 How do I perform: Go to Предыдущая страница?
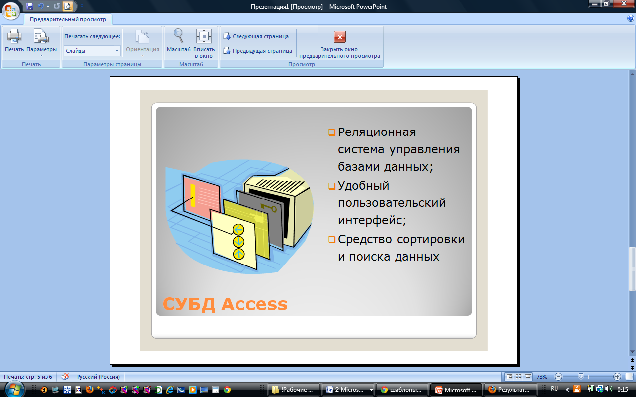257,51
